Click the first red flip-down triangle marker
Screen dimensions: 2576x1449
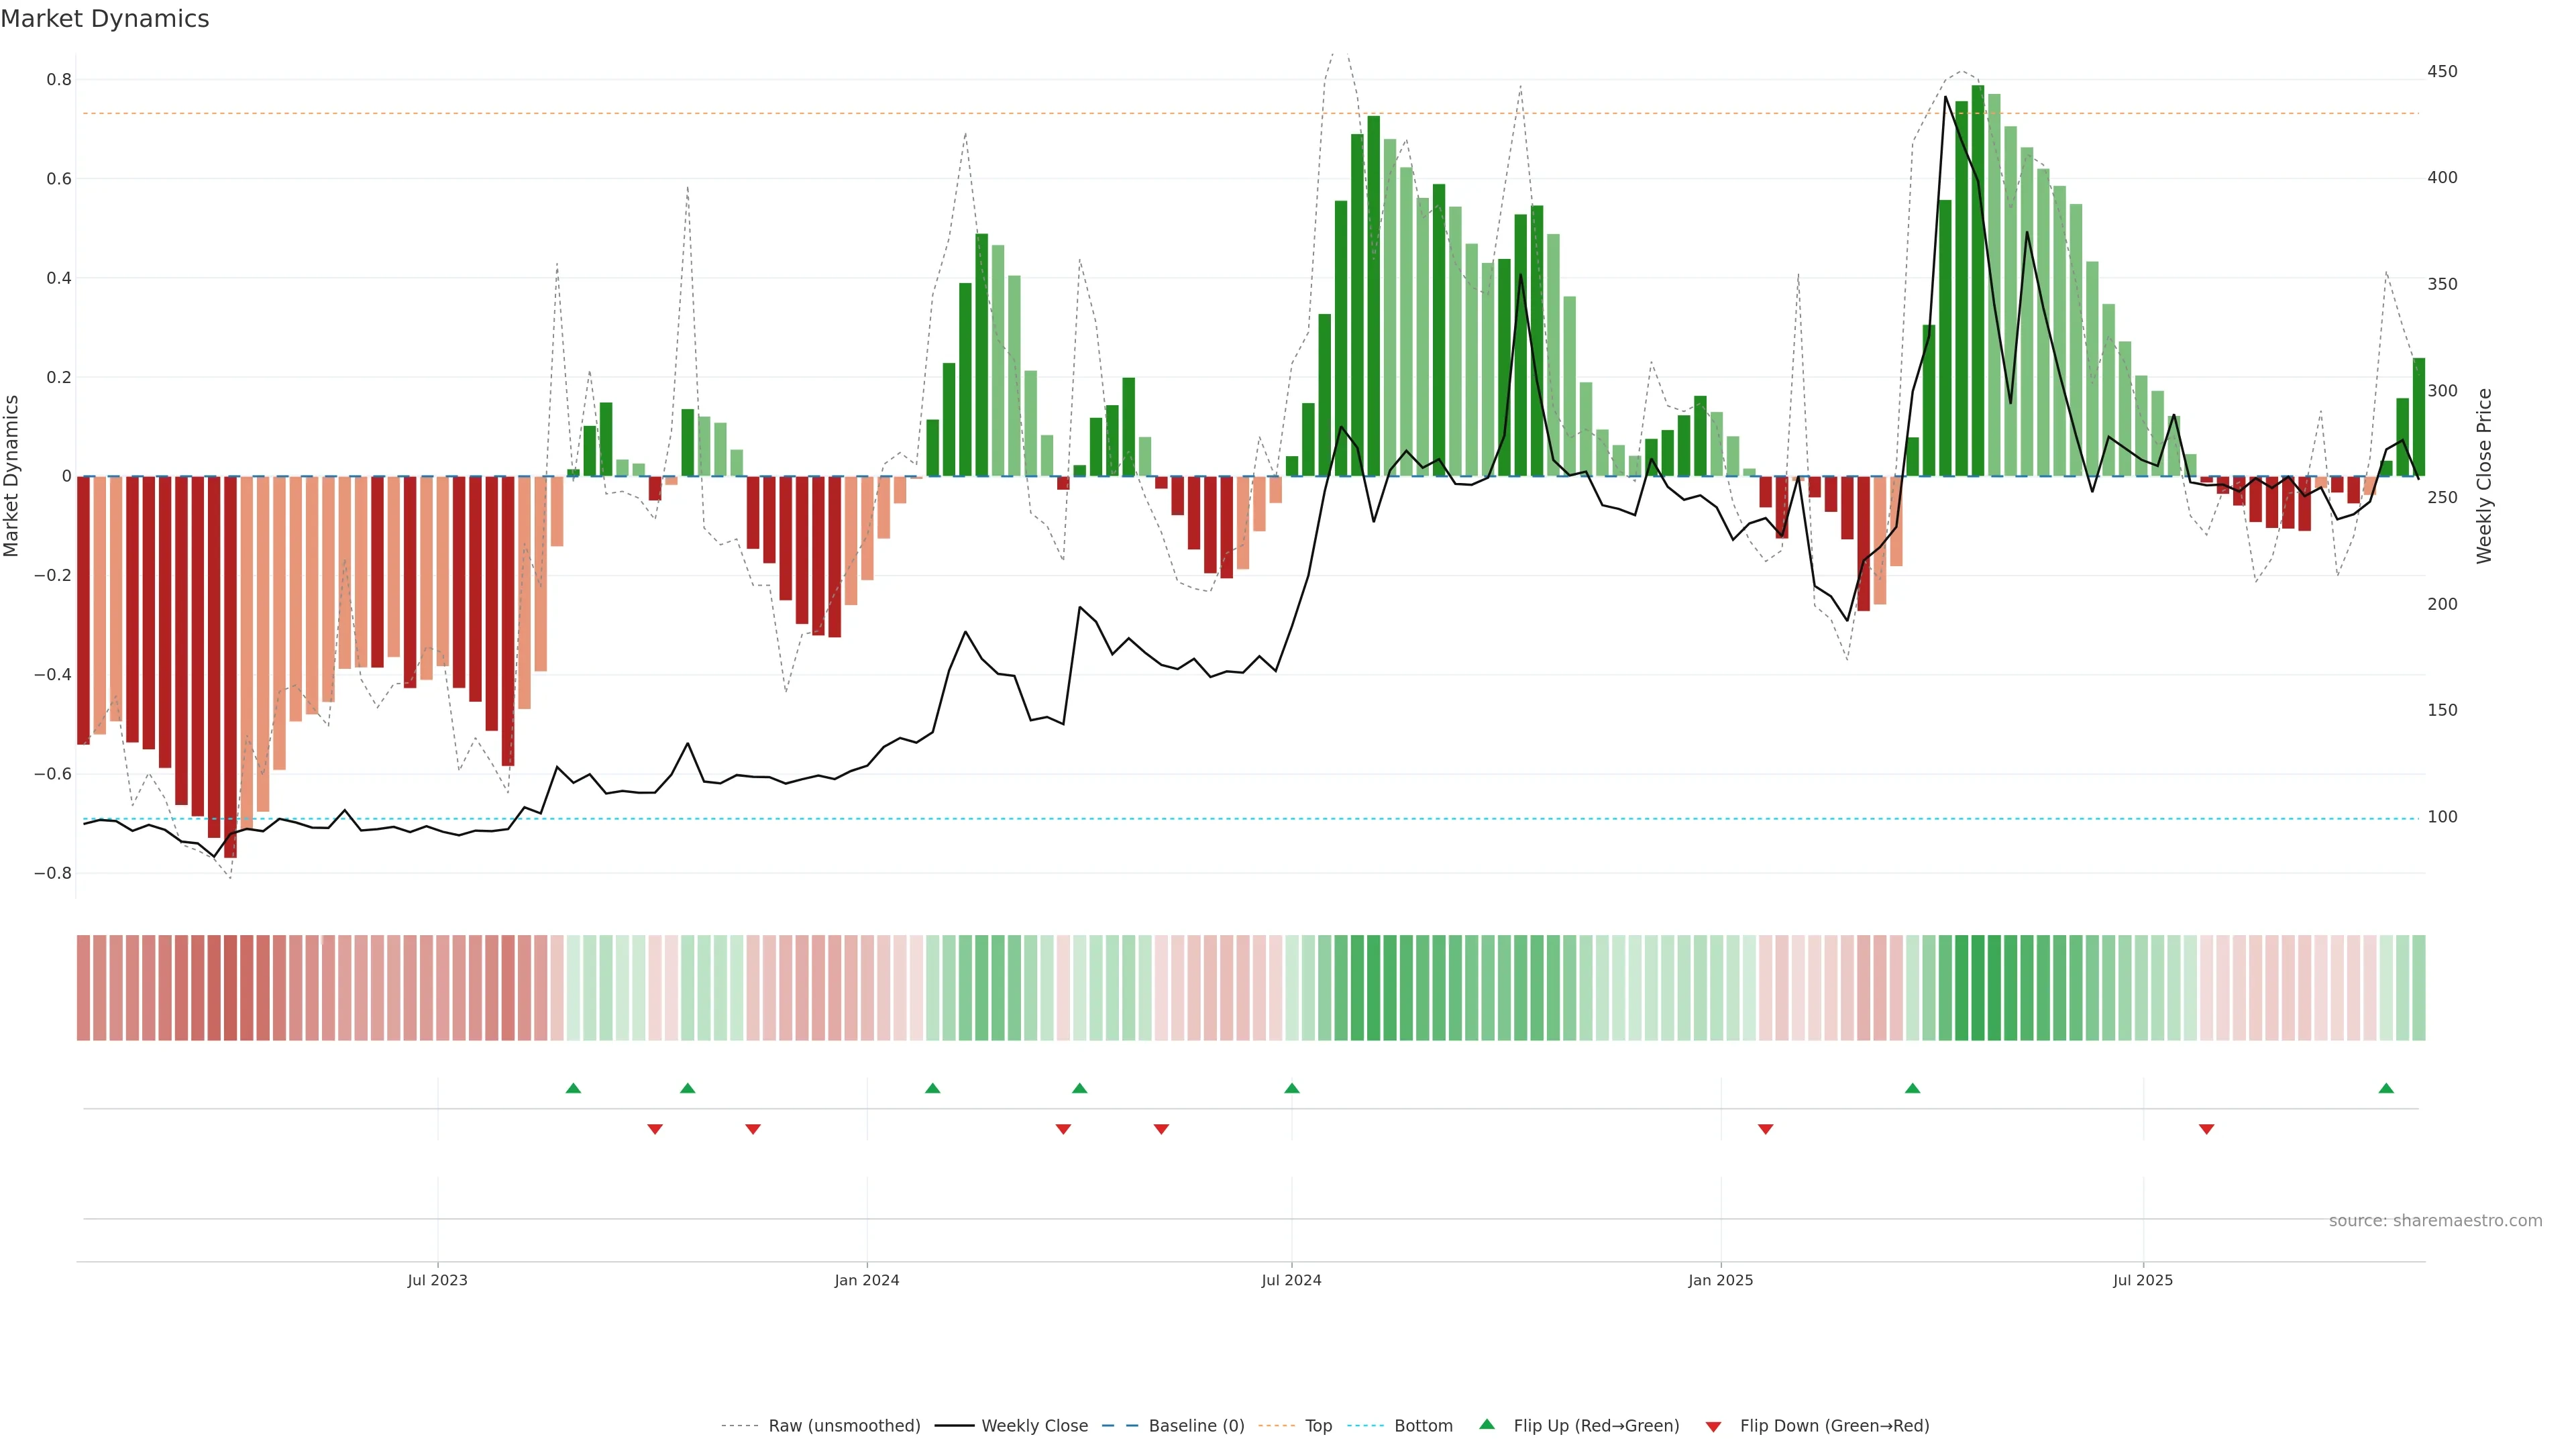click(x=655, y=1129)
